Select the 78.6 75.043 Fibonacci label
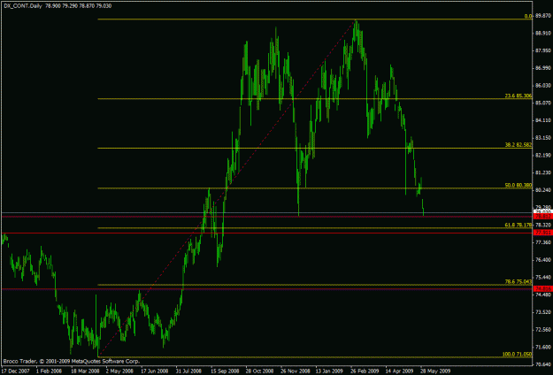 tap(518, 281)
